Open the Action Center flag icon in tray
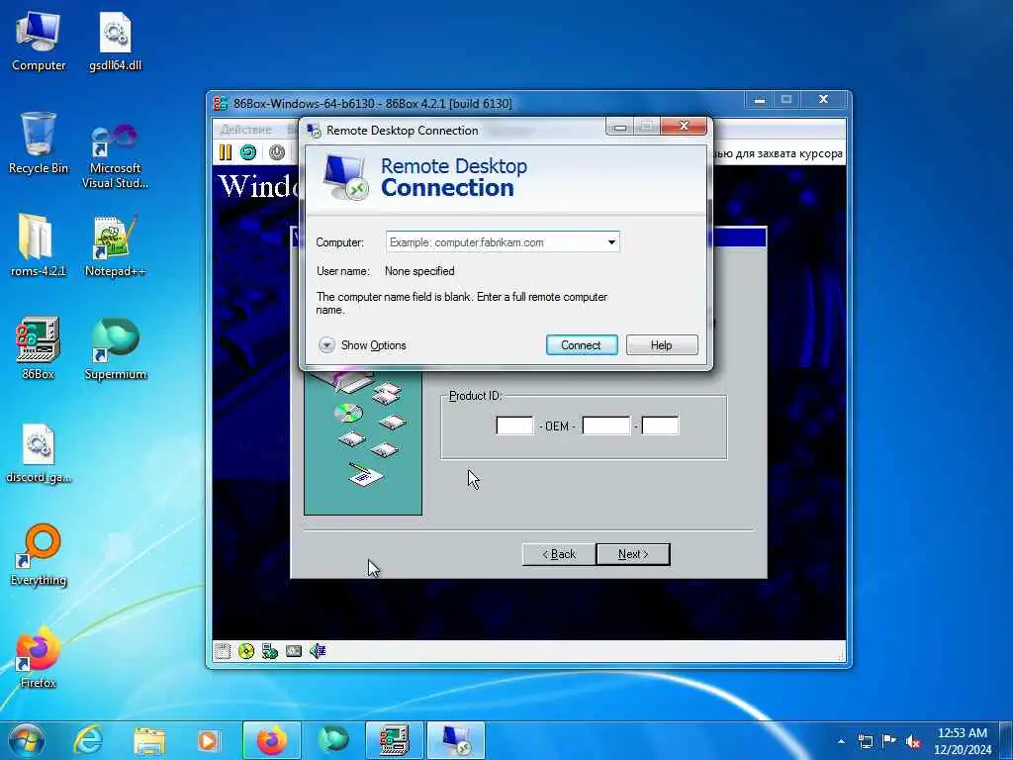This screenshot has height=760, width=1013. 889,741
